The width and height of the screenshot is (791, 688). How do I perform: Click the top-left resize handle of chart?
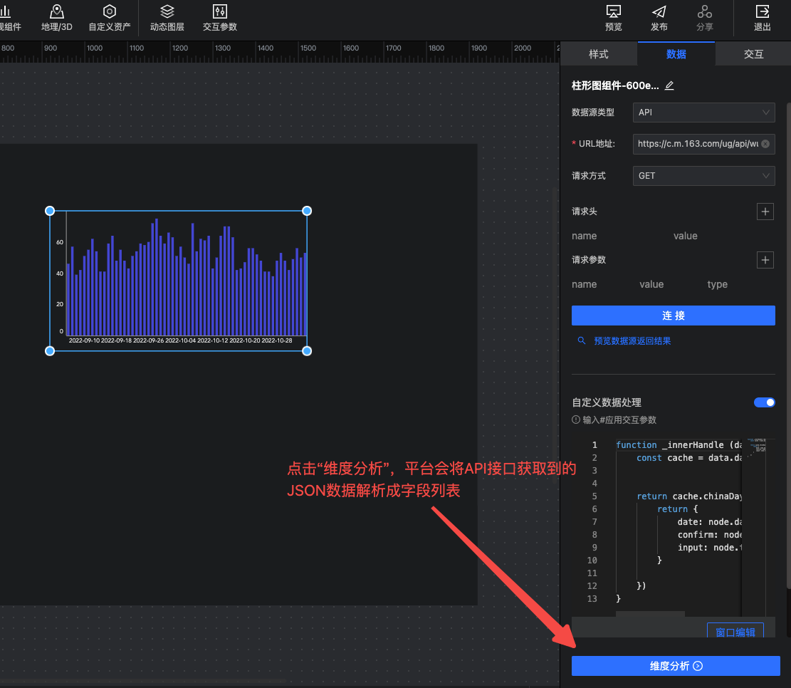tap(49, 211)
